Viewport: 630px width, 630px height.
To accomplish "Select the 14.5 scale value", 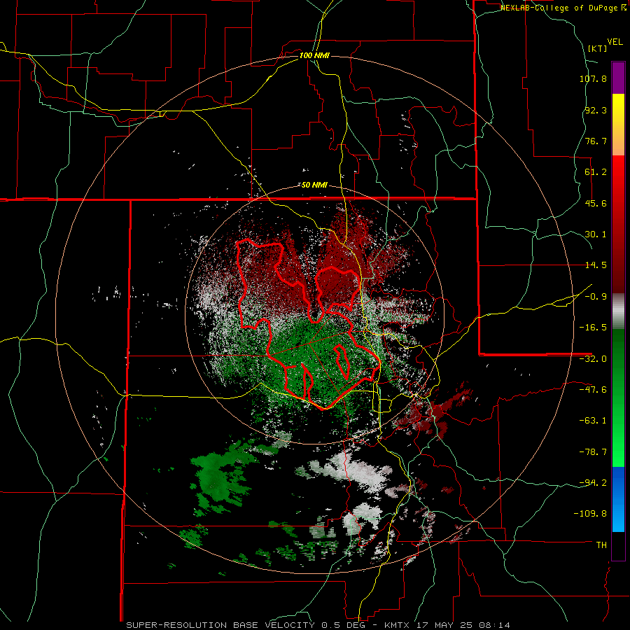I will pos(596,265).
